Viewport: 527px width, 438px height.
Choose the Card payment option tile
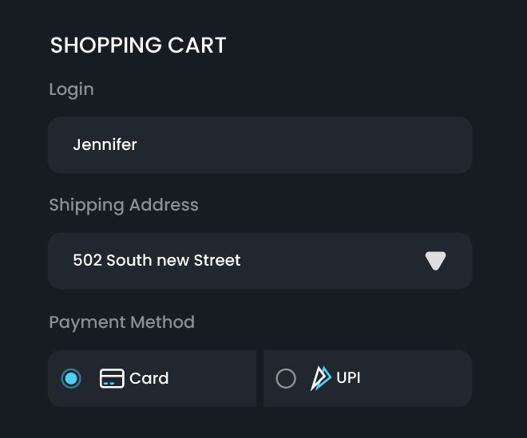(152, 378)
